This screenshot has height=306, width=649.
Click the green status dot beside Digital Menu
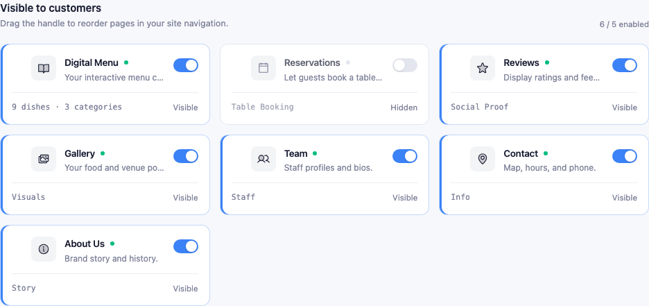coord(126,62)
